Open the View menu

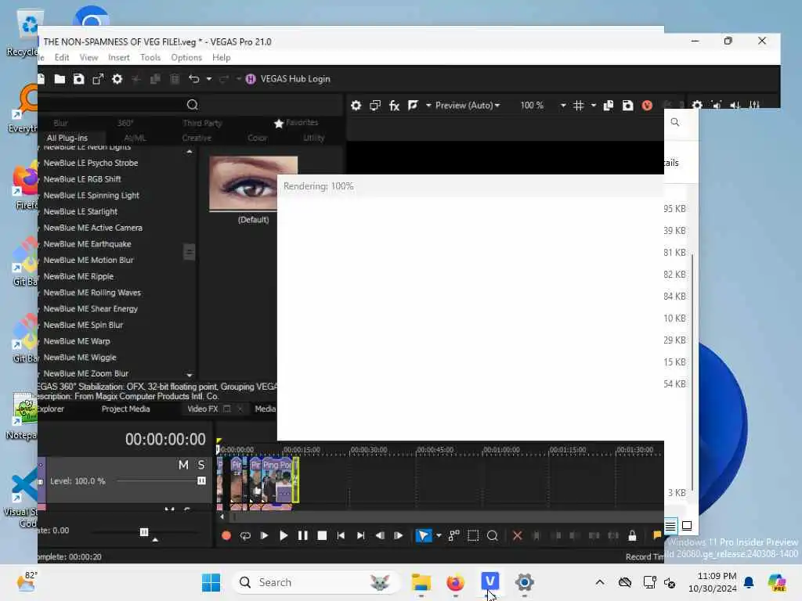89,57
